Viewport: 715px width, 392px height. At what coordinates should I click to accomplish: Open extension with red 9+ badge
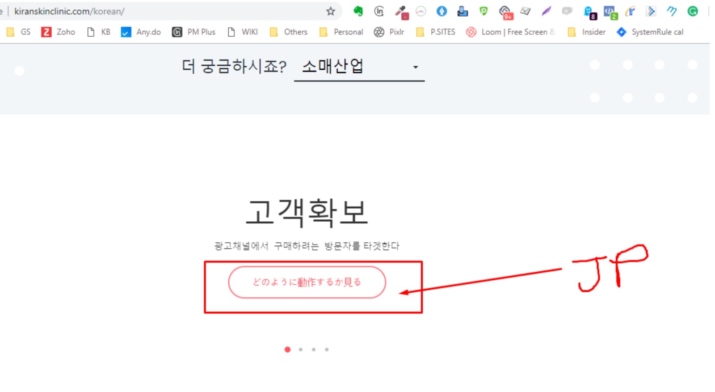pyautogui.click(x=505, y=12)
